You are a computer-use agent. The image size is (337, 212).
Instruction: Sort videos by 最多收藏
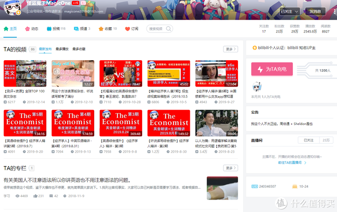click(x=79, y=49)
